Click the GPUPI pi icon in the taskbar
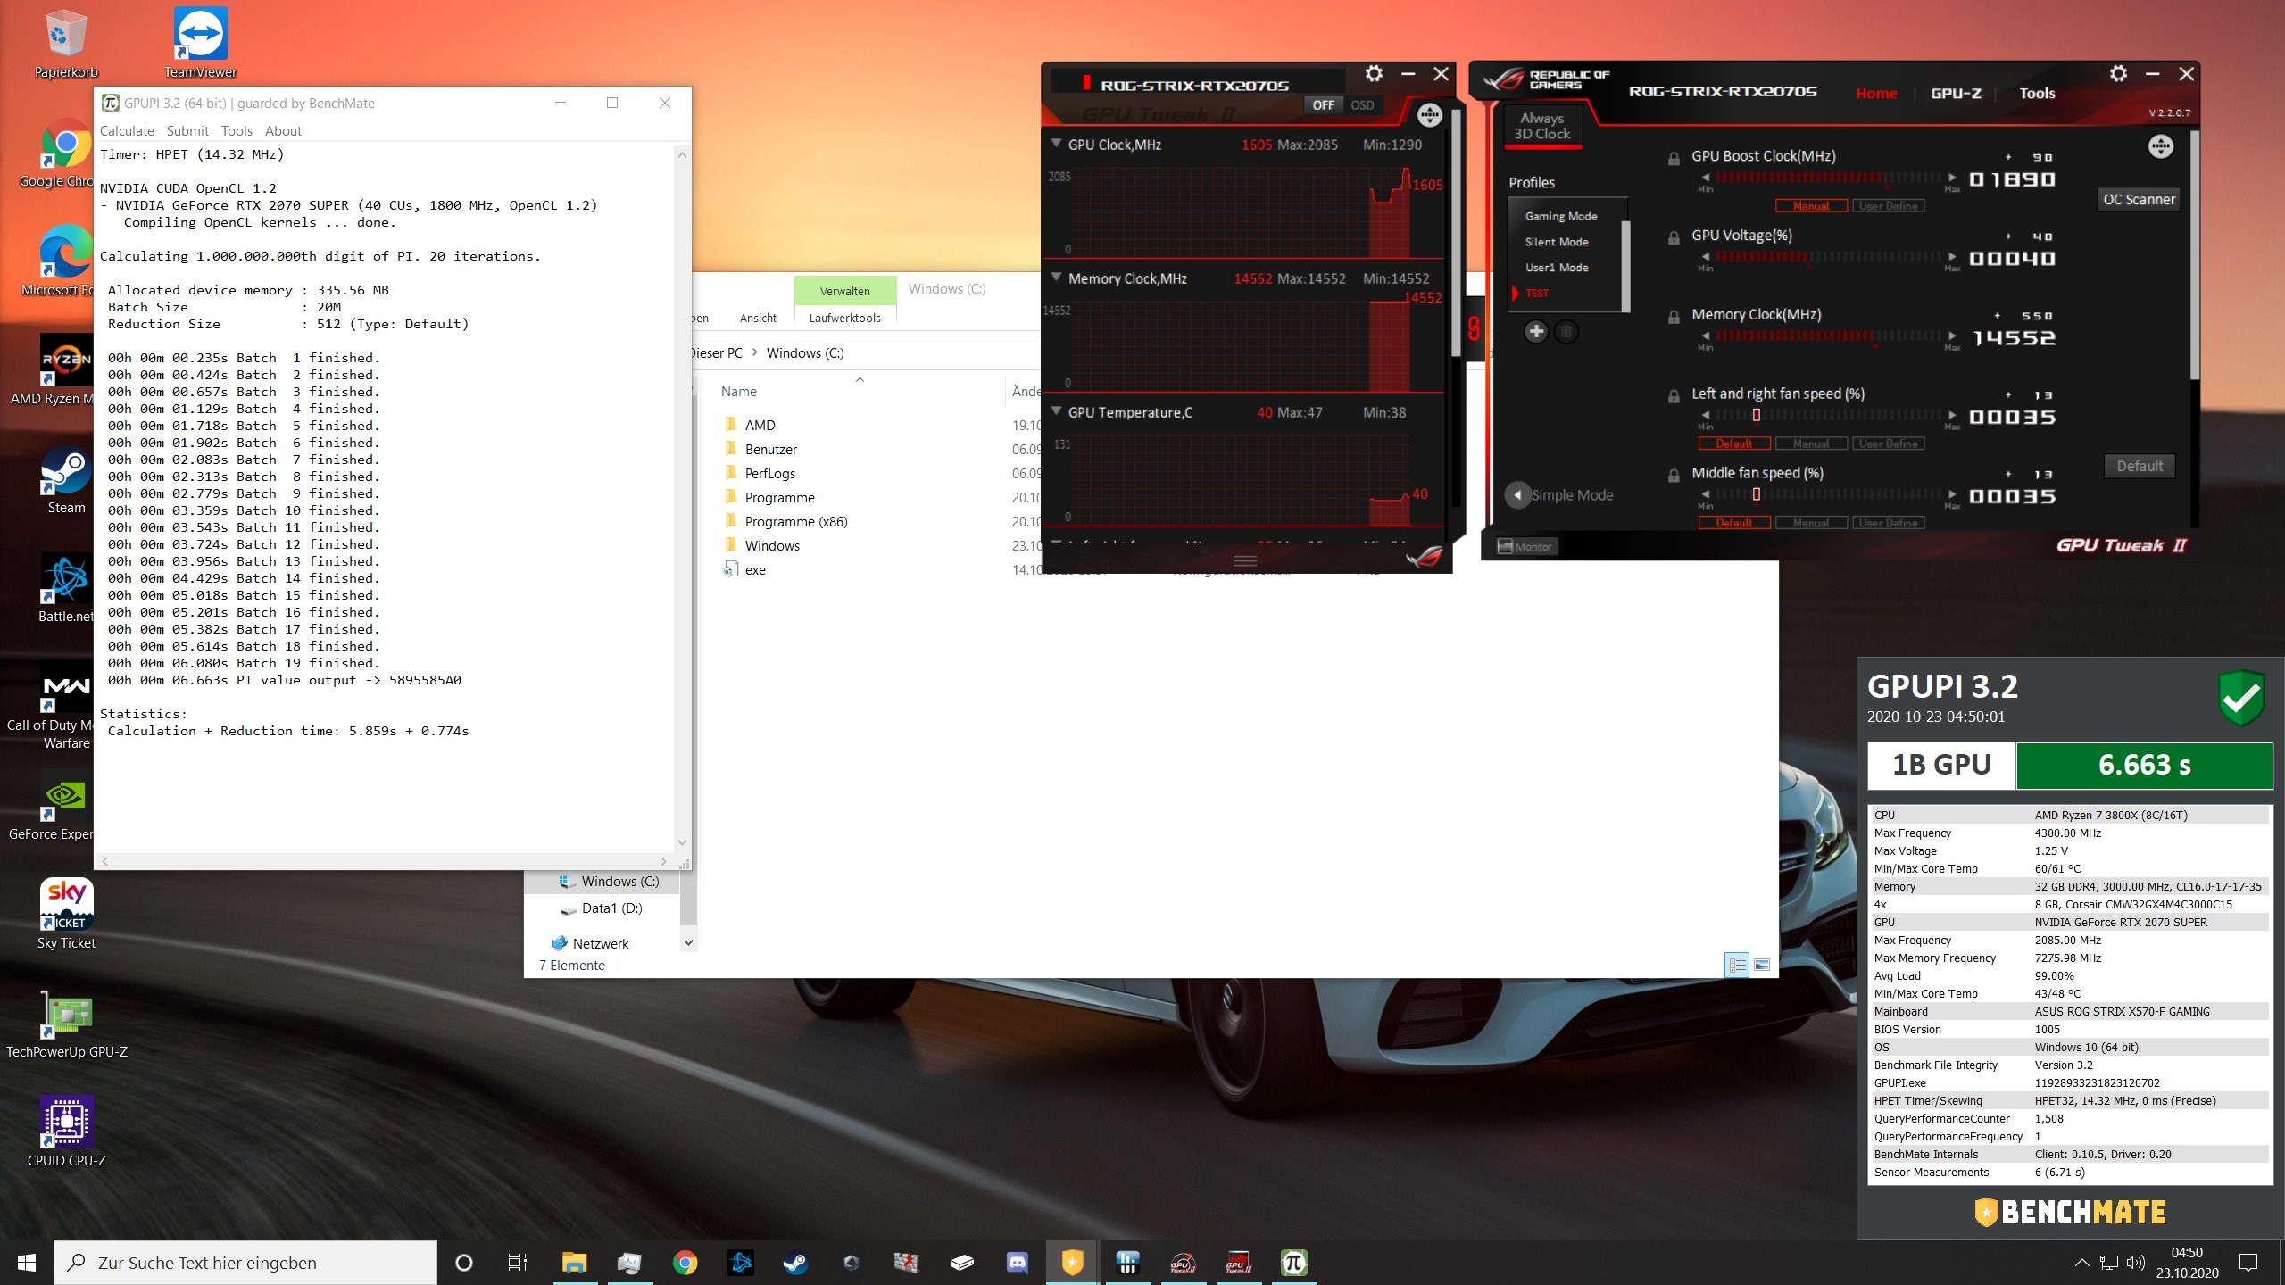Screen dimensions: 2285x1285 pyautogui.click(x=1293, y=1263)
